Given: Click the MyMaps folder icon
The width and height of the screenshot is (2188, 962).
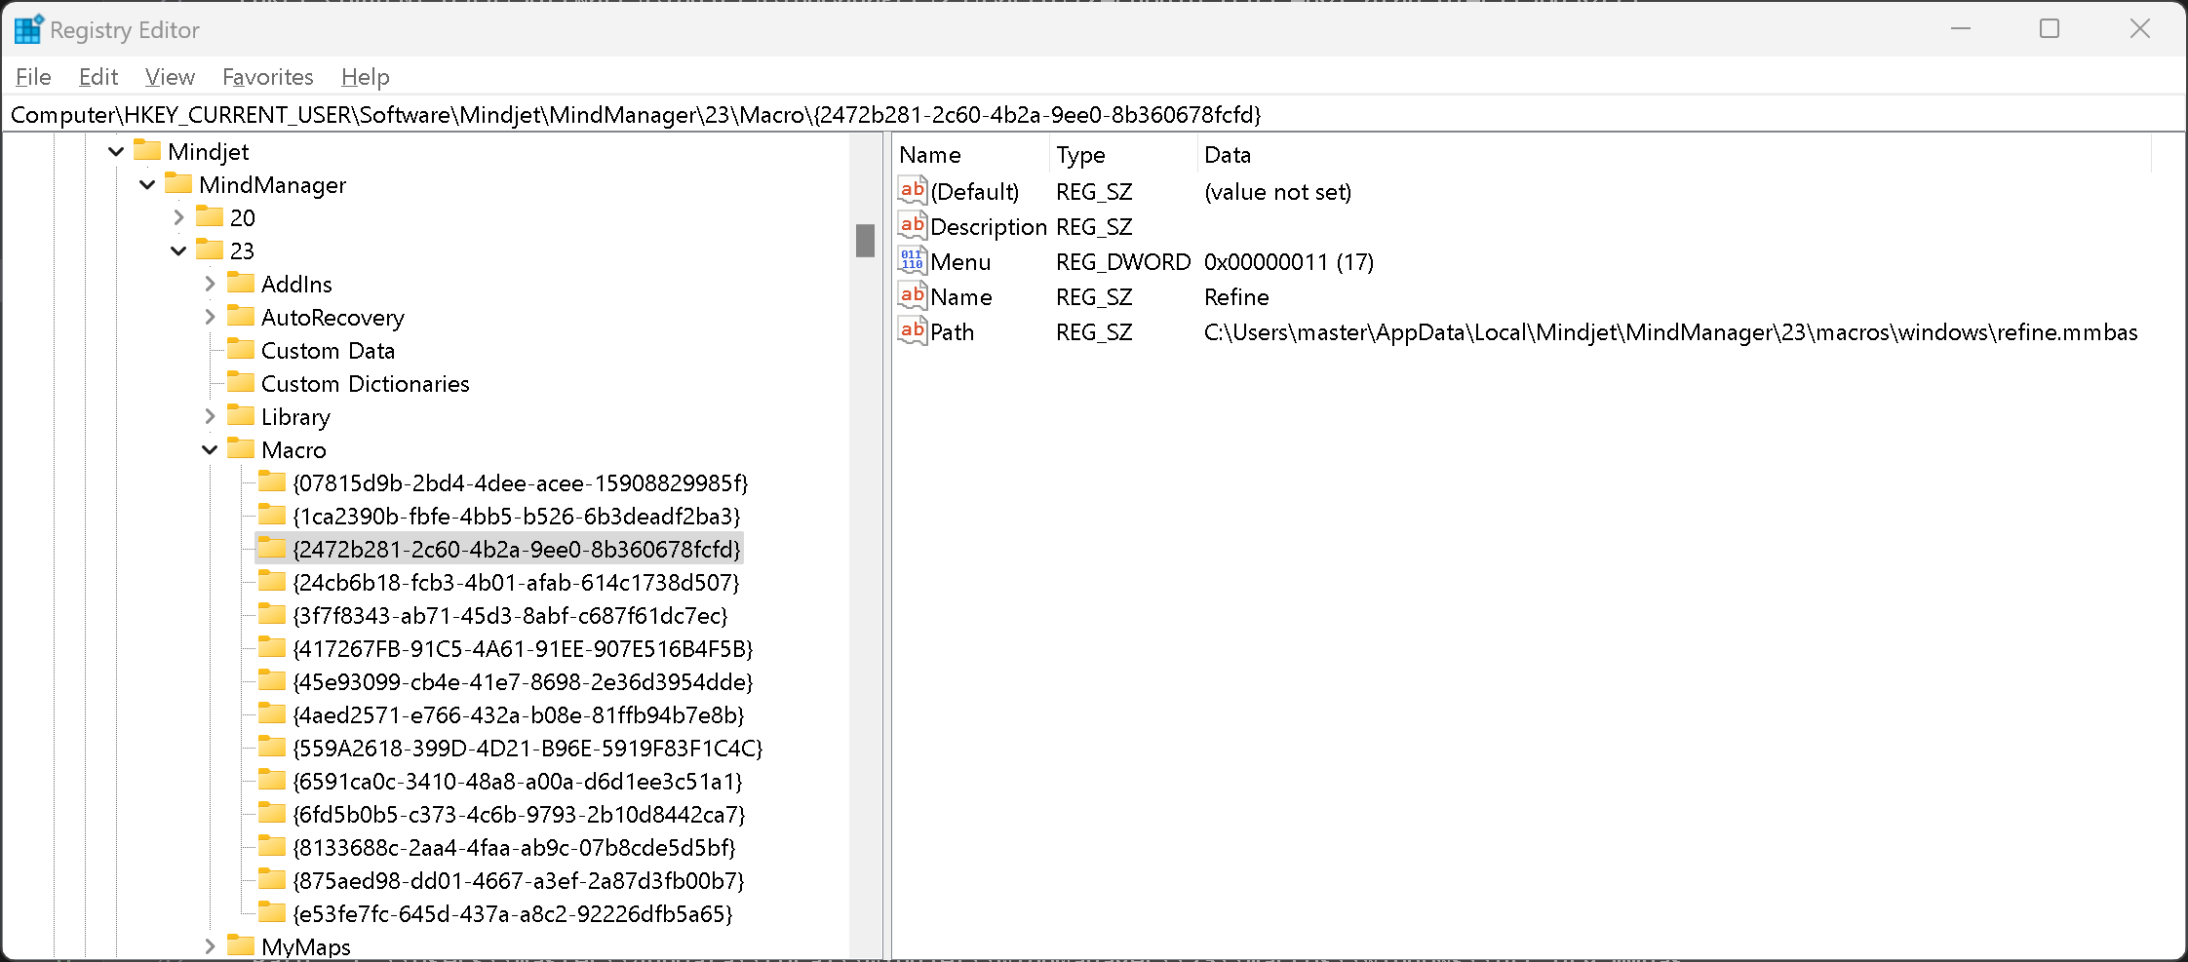Looking at the screenshot, I should click(241, 945).
